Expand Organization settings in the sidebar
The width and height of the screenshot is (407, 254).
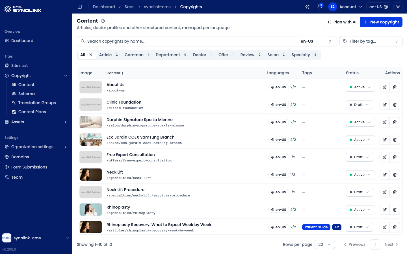[x=36, y=147]
